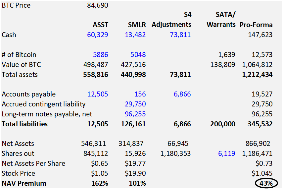Click the warrants bitcoin count 1,639
The height and width of the screenshot is (189, 283).
226,55
